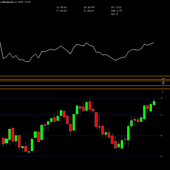Click the last green candlestick at far right
The image size is (170, 170).
tap(154, 103)
